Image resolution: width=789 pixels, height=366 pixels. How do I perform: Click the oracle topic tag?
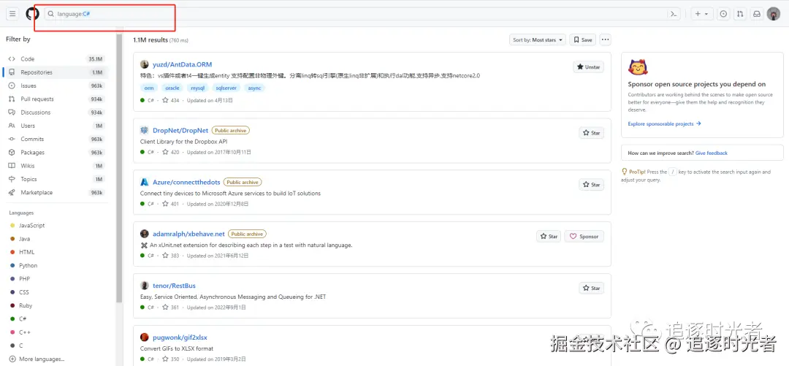click(x=172, y=88)
